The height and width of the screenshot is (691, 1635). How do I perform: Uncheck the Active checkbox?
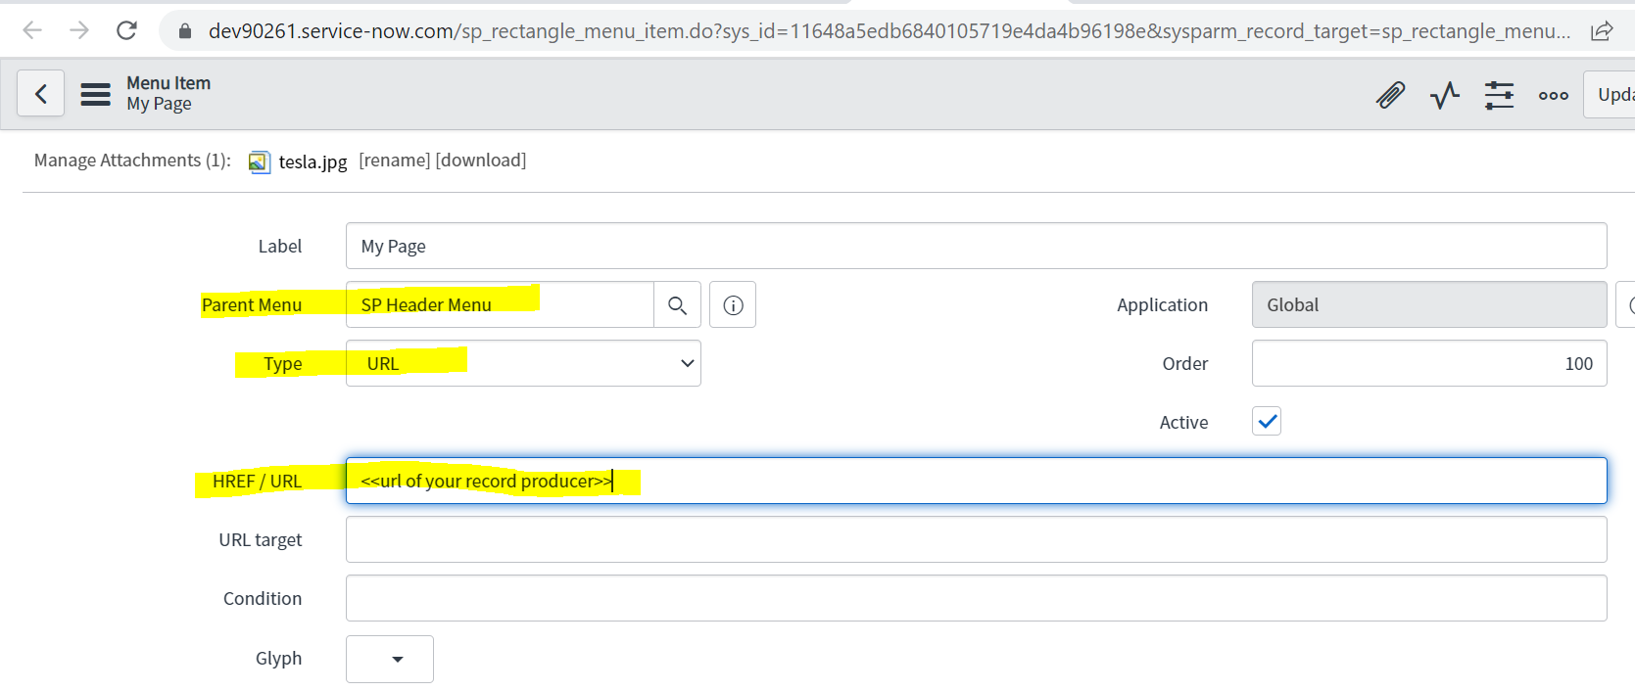[1267, 421]
